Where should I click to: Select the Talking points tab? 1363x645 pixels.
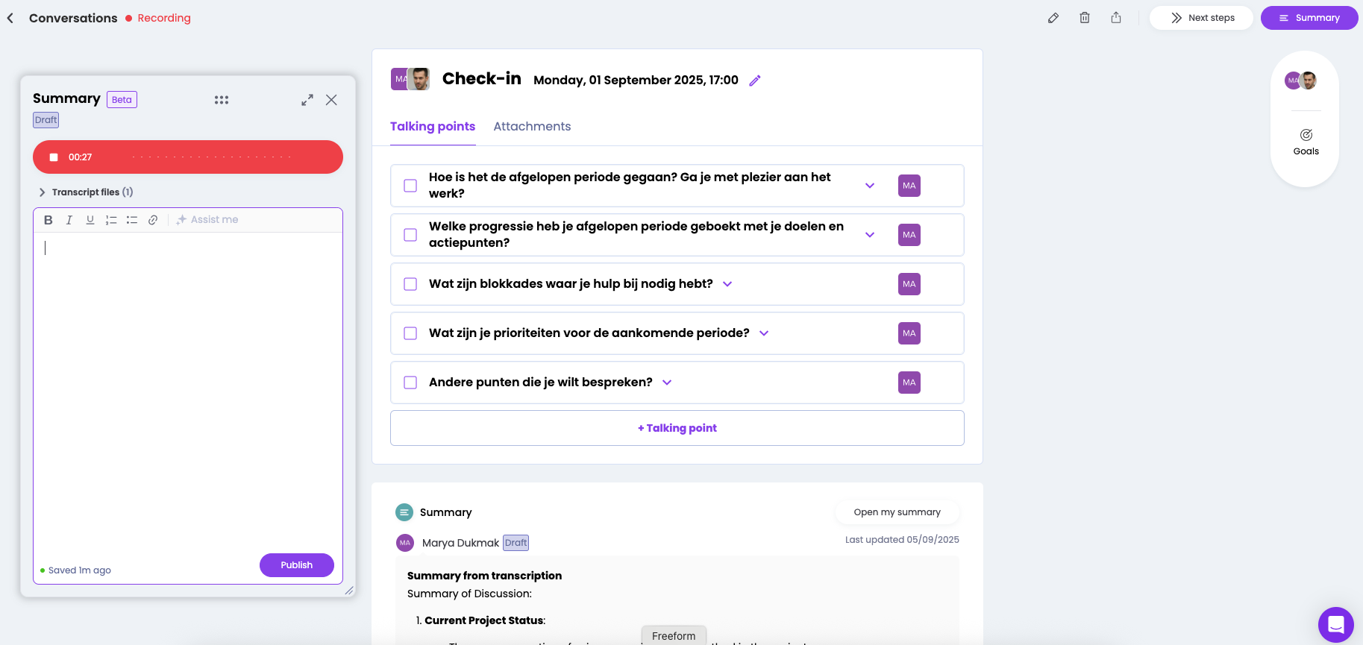coord(433,127)
